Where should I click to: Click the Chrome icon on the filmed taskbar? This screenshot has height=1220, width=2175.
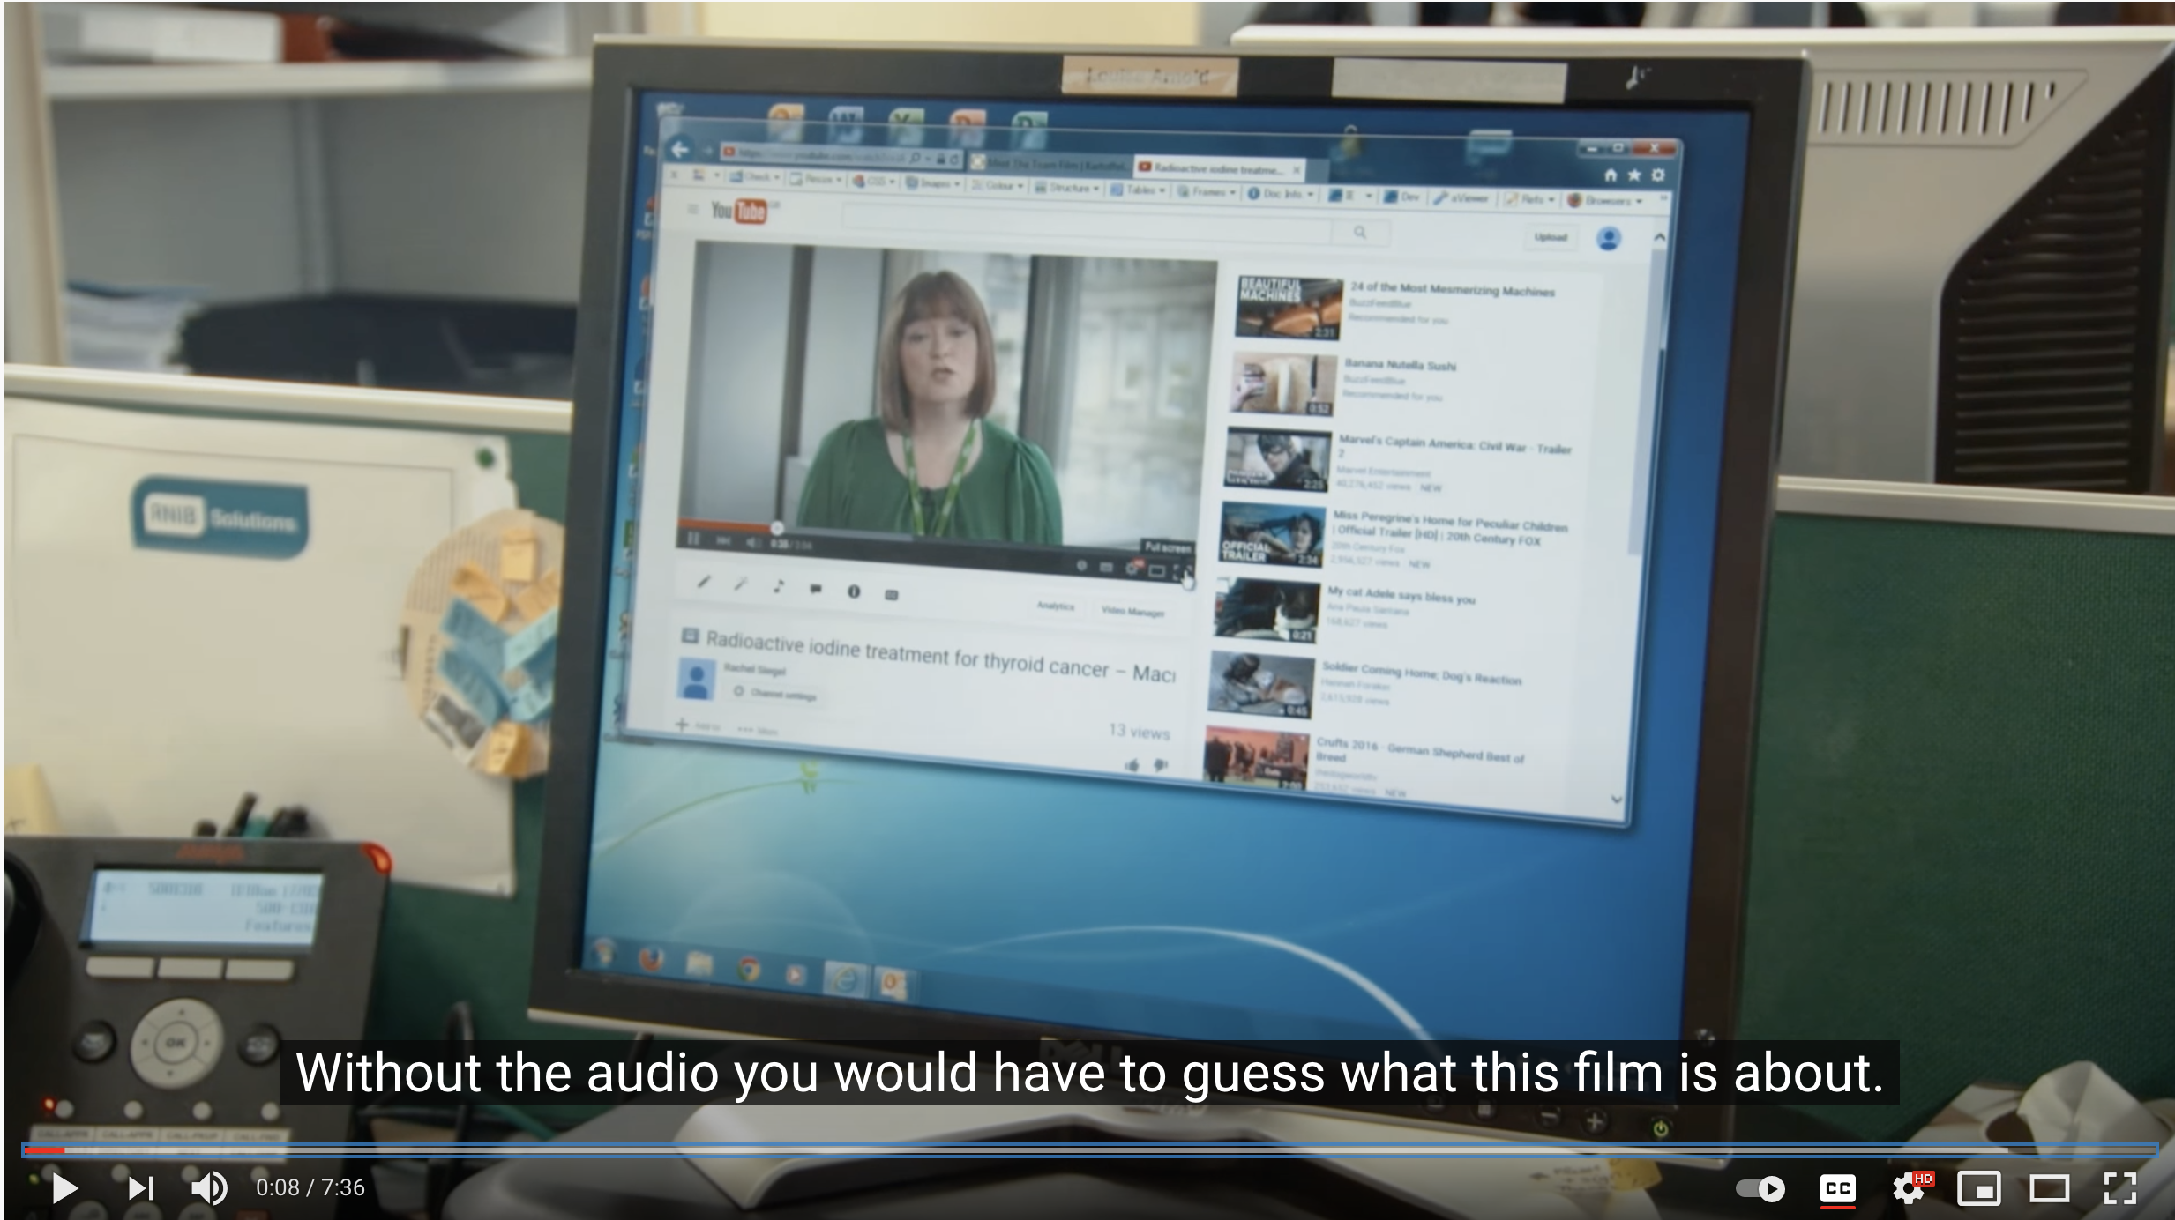(748, 970)
